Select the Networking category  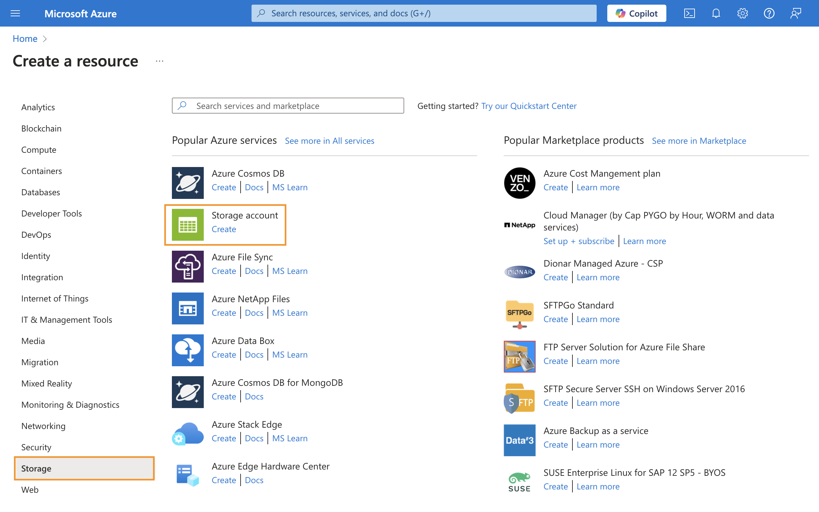[43, 426]
